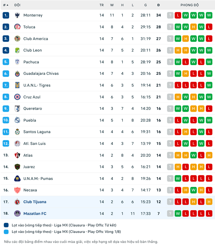Click the Cruz Azul logo icon

[17, 97]
